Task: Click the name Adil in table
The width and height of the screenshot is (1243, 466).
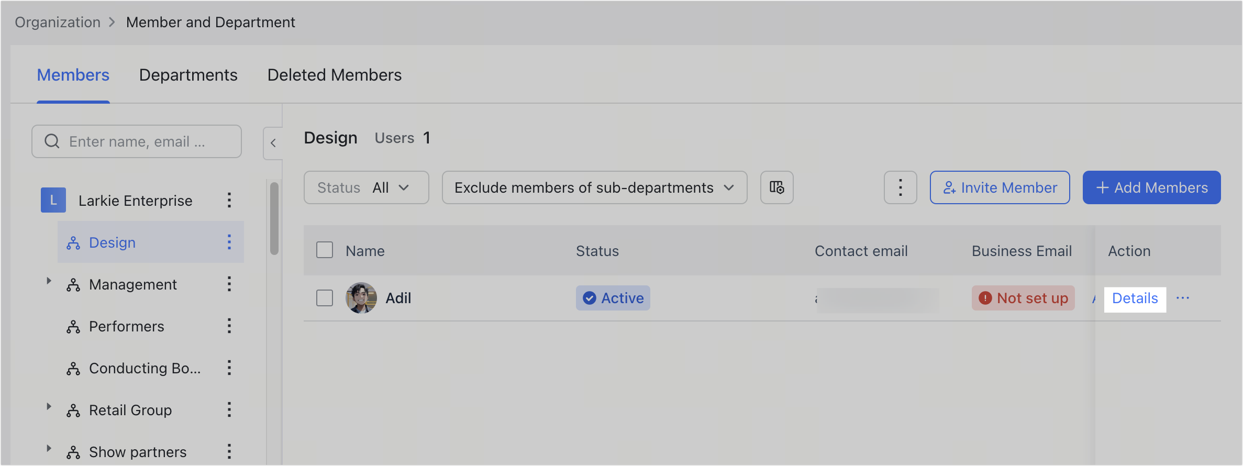Action: point(398,298)
